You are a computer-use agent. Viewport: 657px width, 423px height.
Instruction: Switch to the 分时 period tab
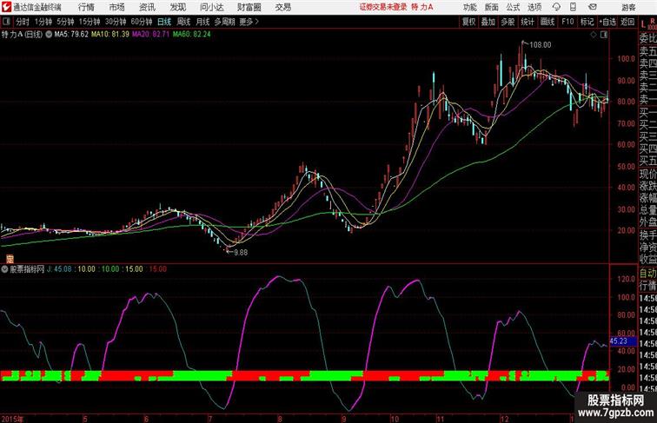point(23,22)
